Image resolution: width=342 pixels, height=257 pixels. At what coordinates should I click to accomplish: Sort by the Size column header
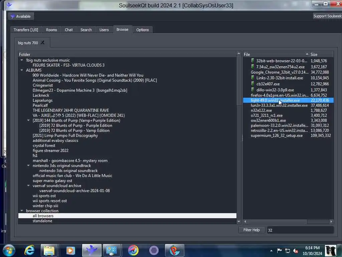coord(322,55)
